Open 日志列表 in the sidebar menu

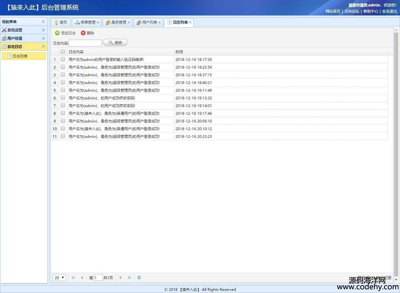click(x=24, y=56)
